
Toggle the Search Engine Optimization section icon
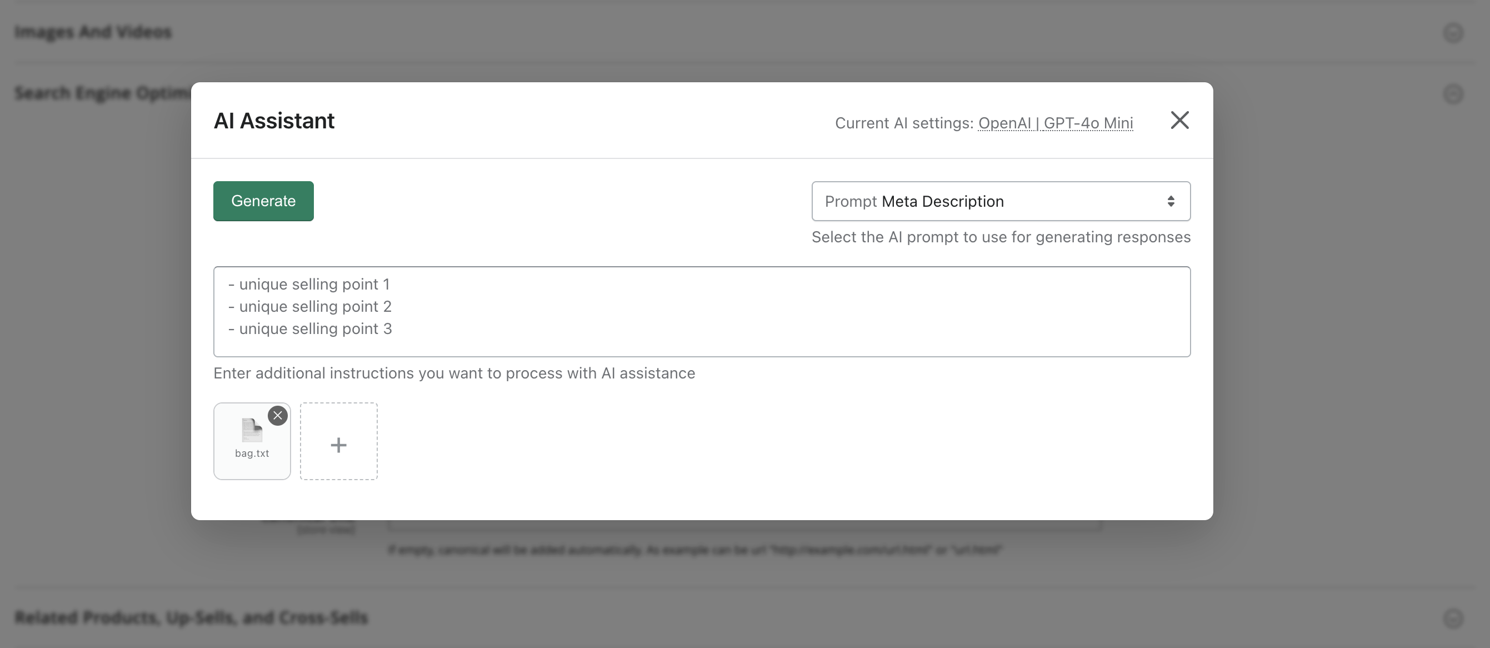[x=1452, y=94]
